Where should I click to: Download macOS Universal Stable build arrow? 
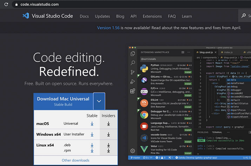(92, 123)
